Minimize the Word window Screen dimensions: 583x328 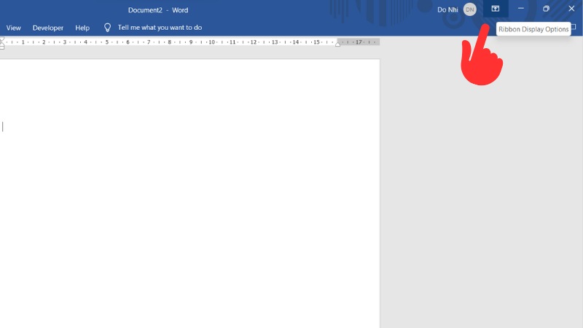pyautogui.click(x=520, y=9)
